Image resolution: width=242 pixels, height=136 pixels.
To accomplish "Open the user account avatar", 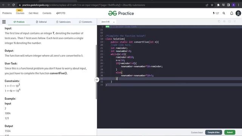I will click(238, 13).
